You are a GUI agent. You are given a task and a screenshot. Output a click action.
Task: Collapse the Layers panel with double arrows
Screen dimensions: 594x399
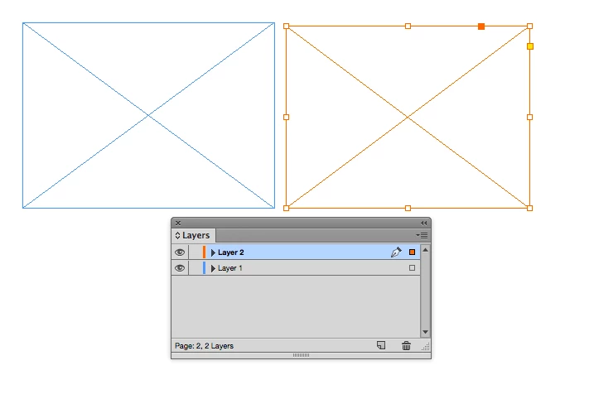[x=424, y=223]
